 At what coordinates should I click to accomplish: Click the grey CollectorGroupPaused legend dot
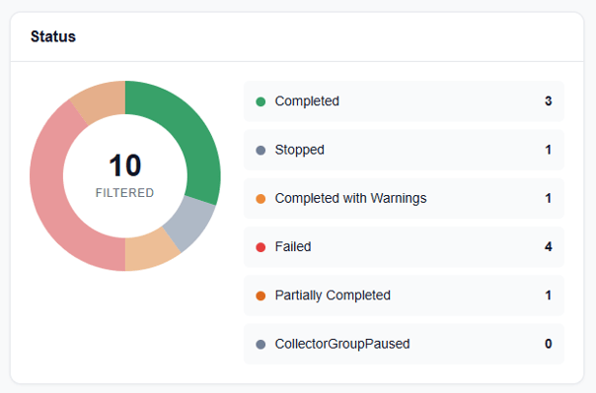(x=261, y=345)
